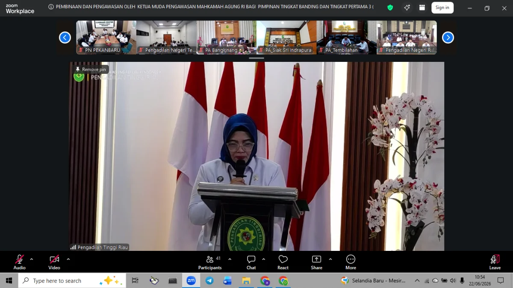Select the PA_Siak Sri Indrapura thumbnail
513x288 pixels.
(286, 38)
